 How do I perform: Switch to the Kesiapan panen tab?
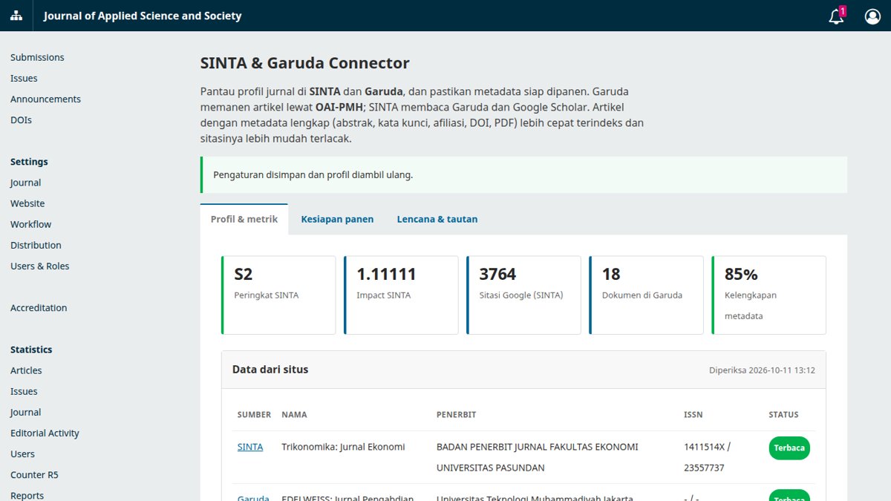[x=337, y=219]
